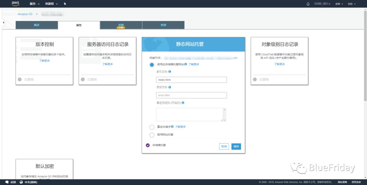The height and width of the screenshot is (185, 367).
Task: Click the pin shortcut icon in header
Action: (65, 4)
